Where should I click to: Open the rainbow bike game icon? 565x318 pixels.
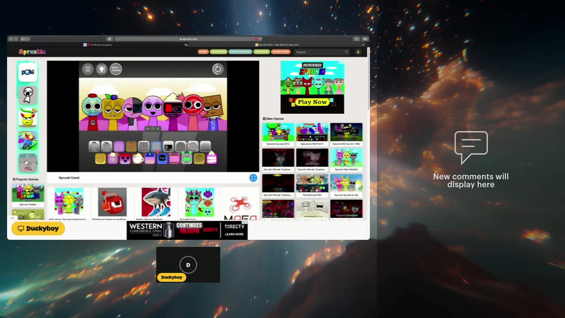pyautogui.click(x=28, y=140)
